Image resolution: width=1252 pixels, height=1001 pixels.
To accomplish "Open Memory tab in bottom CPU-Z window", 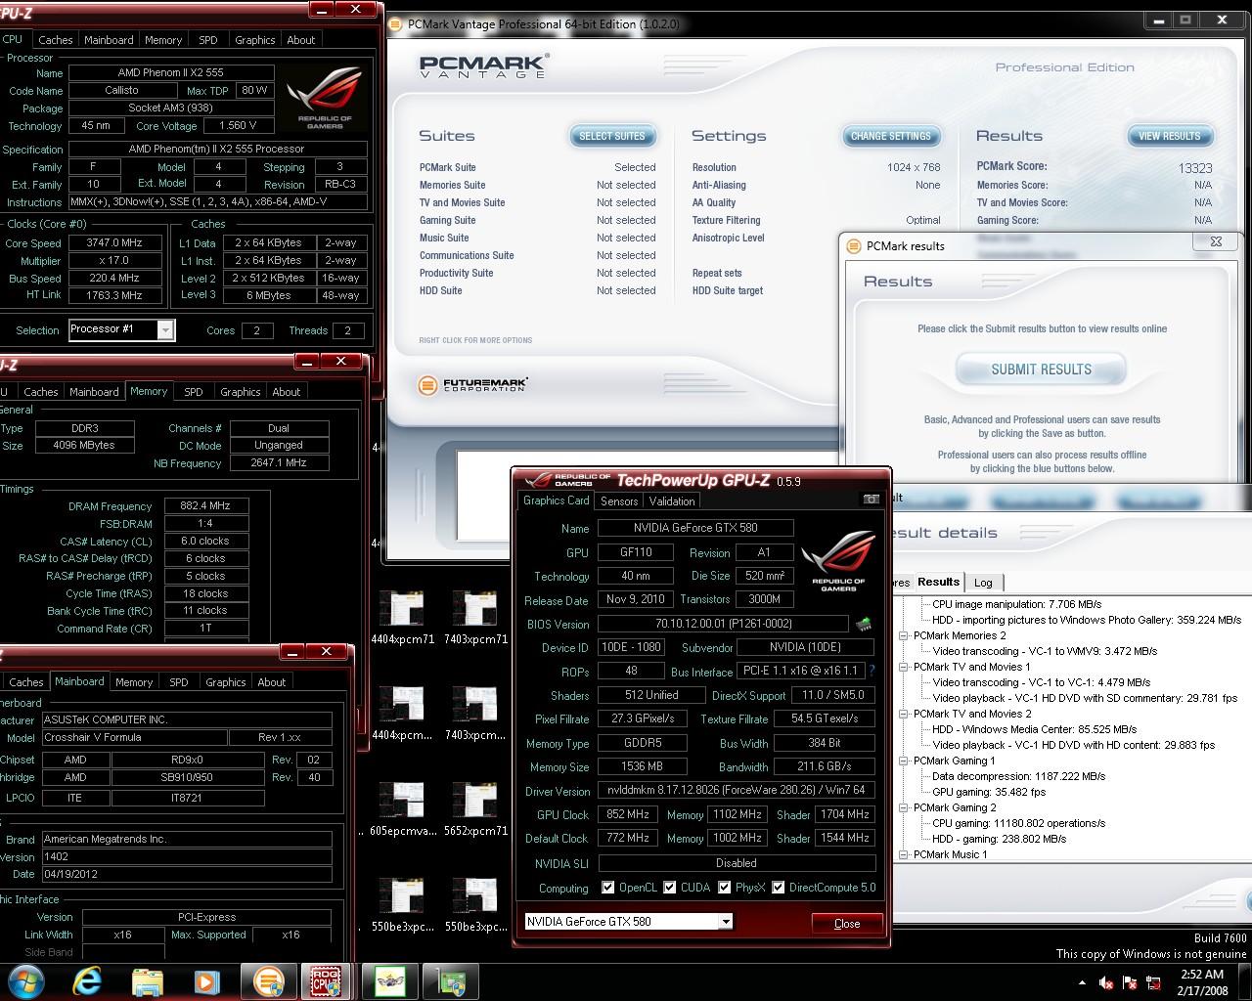I will click(134, 682).
